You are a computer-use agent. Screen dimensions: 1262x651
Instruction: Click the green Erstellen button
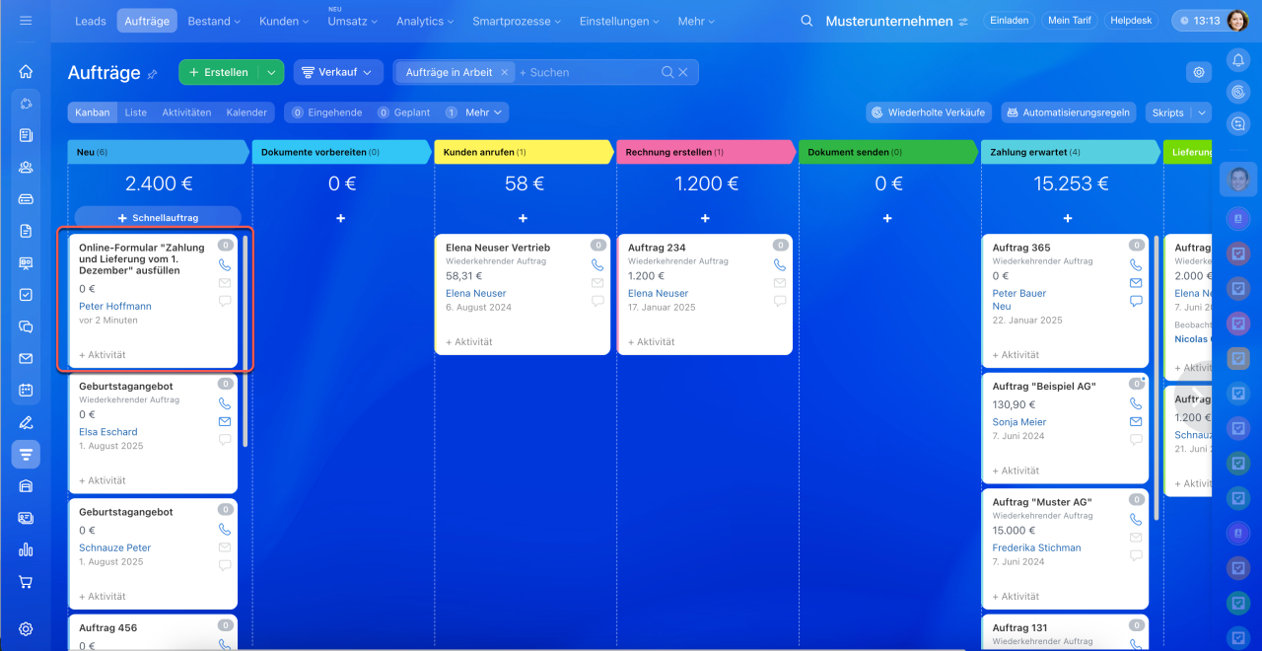coord(219,72)
